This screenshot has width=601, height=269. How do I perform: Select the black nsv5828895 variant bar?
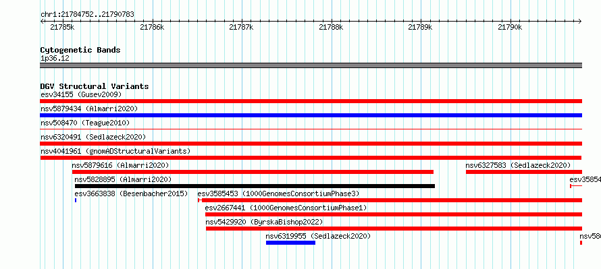point(255,186)
